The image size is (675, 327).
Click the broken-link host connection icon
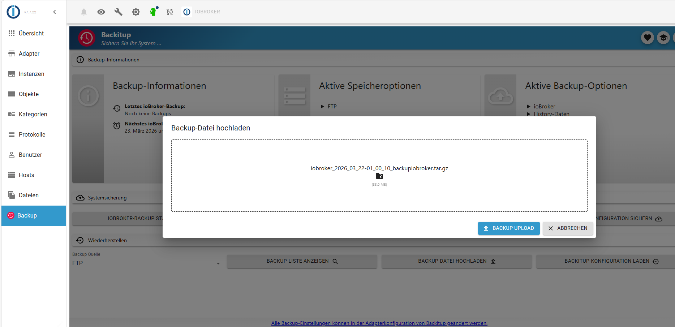[x=169, y=12]
